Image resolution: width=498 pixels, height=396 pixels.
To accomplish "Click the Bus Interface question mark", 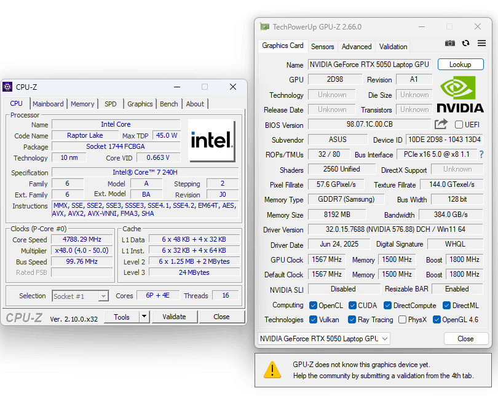I will [x=481, y=155].
